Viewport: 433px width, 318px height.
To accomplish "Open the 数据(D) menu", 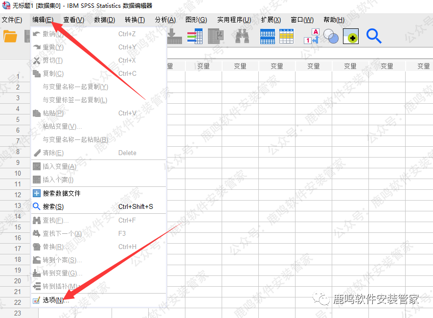I will pyautogui.click(x=105, y=20).
